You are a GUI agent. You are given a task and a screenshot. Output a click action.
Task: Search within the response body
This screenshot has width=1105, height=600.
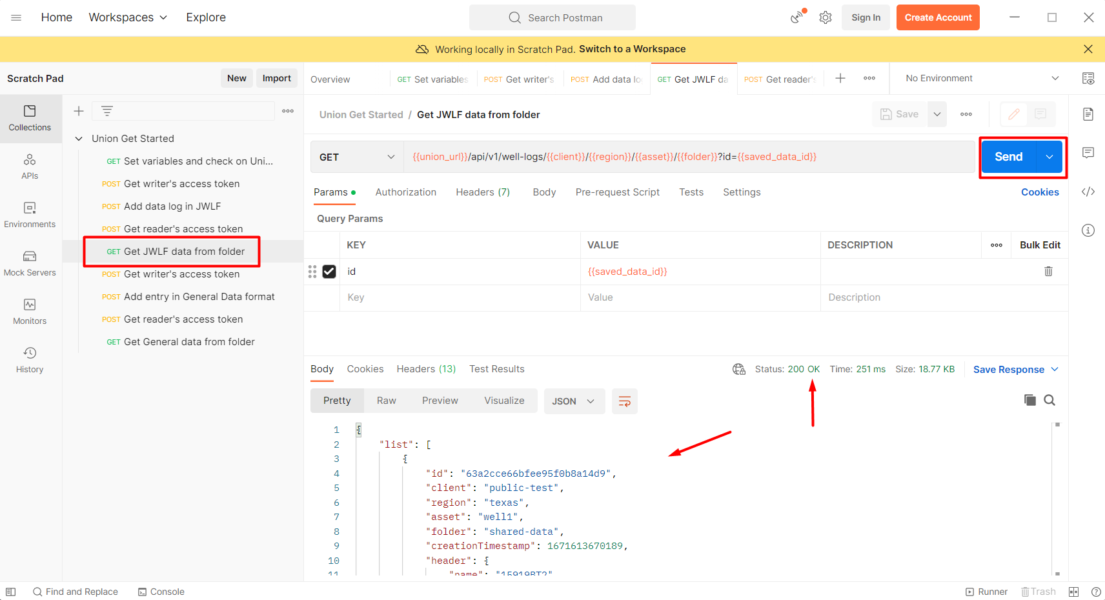click(x=1049, y=401)
